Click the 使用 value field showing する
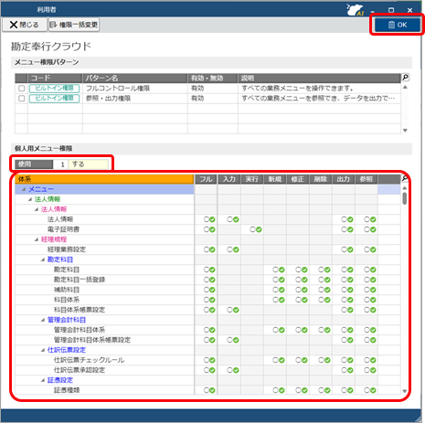 tap(88, 164)
